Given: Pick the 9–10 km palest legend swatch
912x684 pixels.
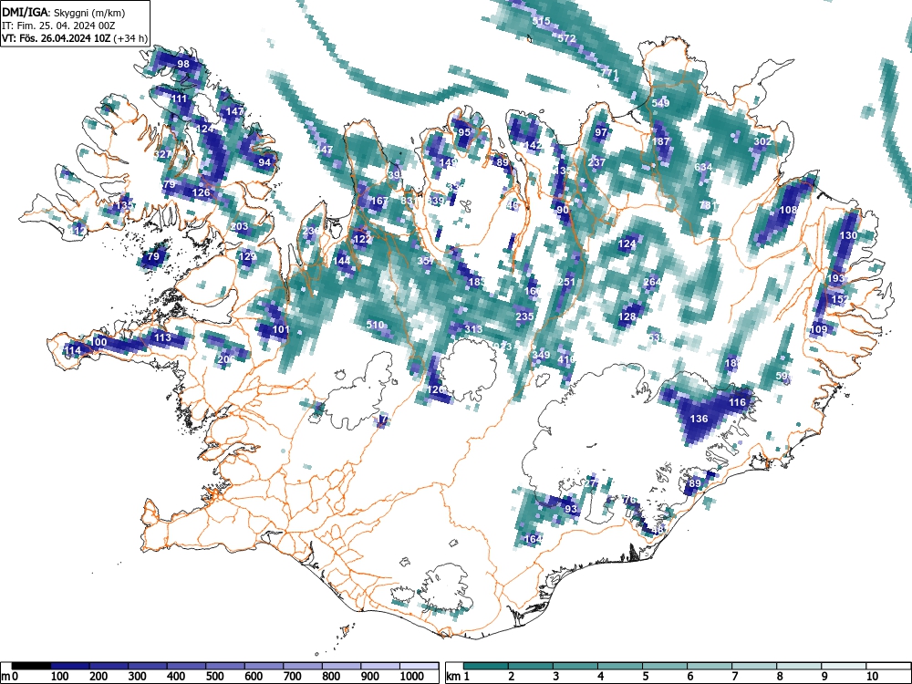Looking at the screenshot, I should (844, 666).
